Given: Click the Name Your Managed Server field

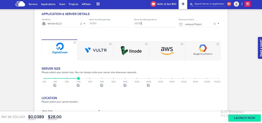Looking at the screenshot, I should click(x=154, y=24).
